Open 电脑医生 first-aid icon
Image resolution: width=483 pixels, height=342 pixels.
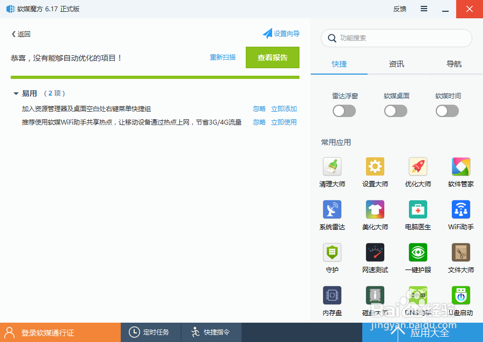[x=418, y=209]
